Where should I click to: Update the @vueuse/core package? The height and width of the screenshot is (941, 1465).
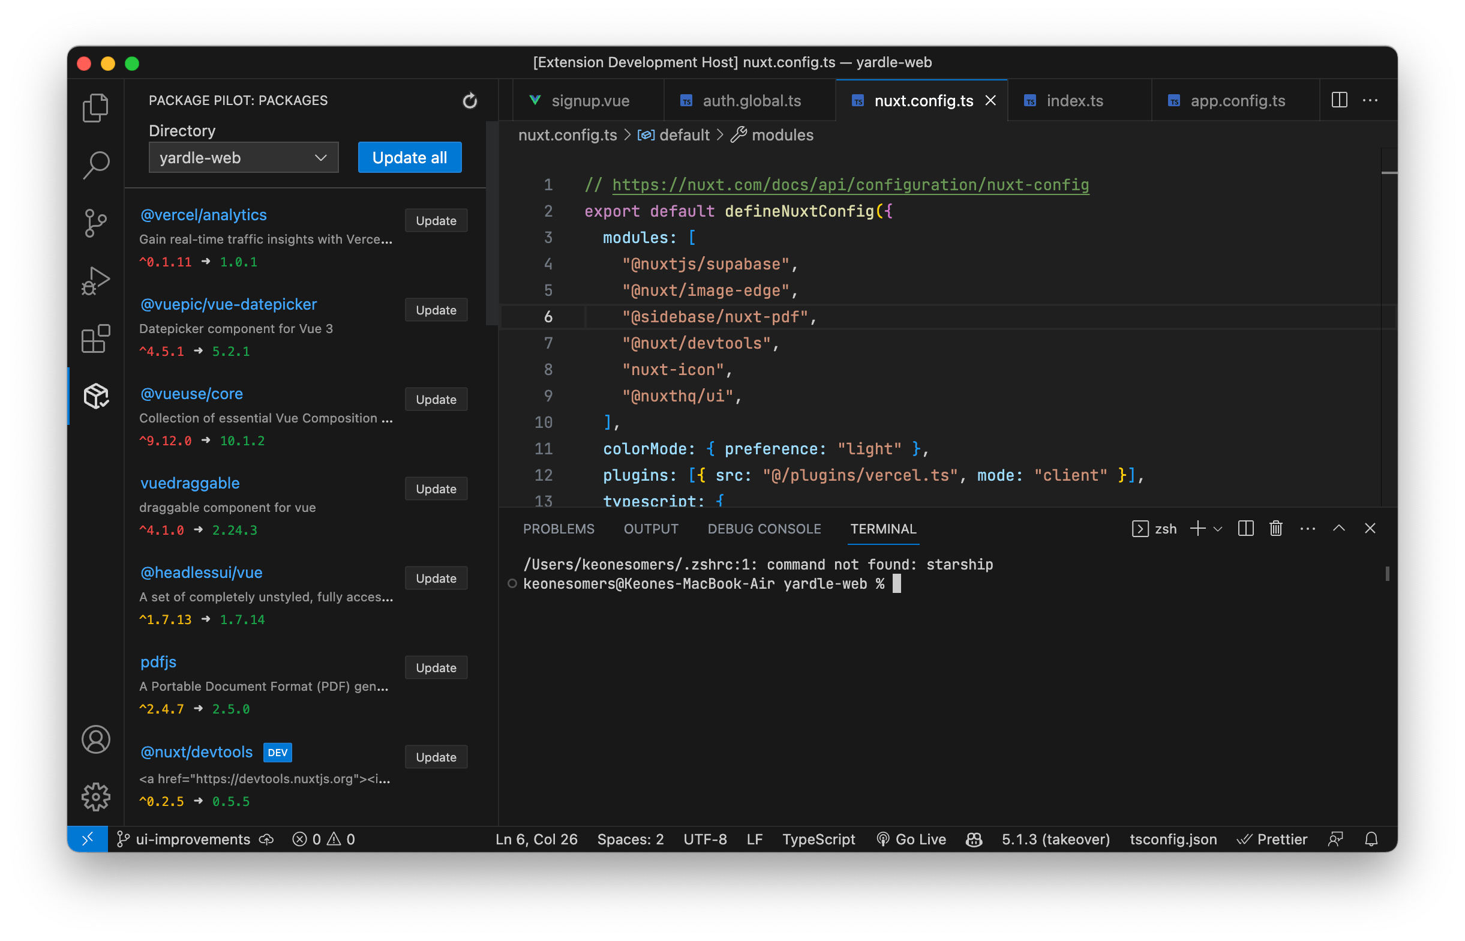point(436,400)
